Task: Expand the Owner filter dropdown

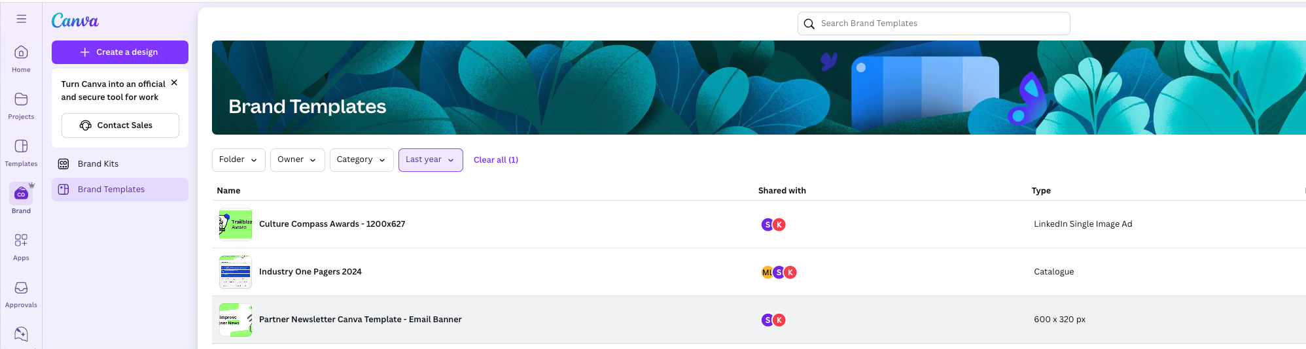Action: pyautogui.click(x=297, y=159)
